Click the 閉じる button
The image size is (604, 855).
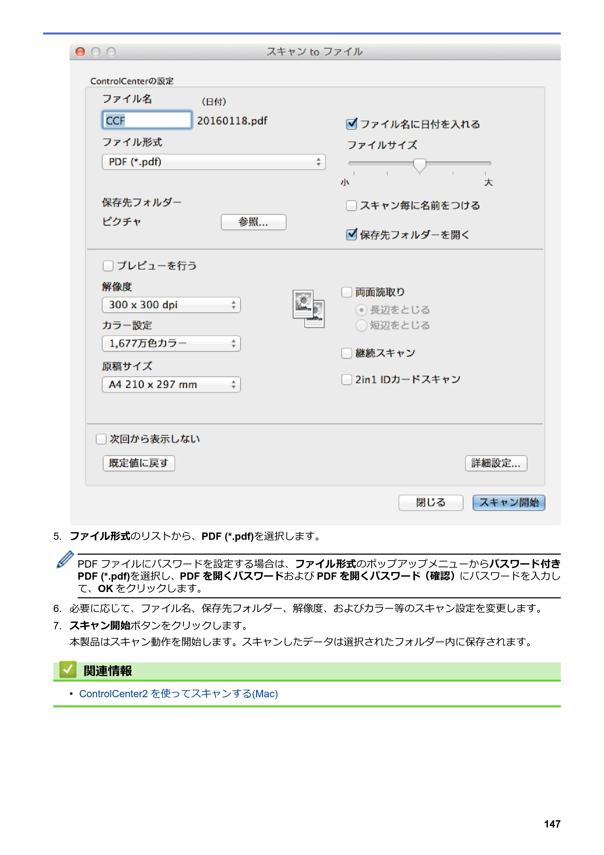coord(431,503)
